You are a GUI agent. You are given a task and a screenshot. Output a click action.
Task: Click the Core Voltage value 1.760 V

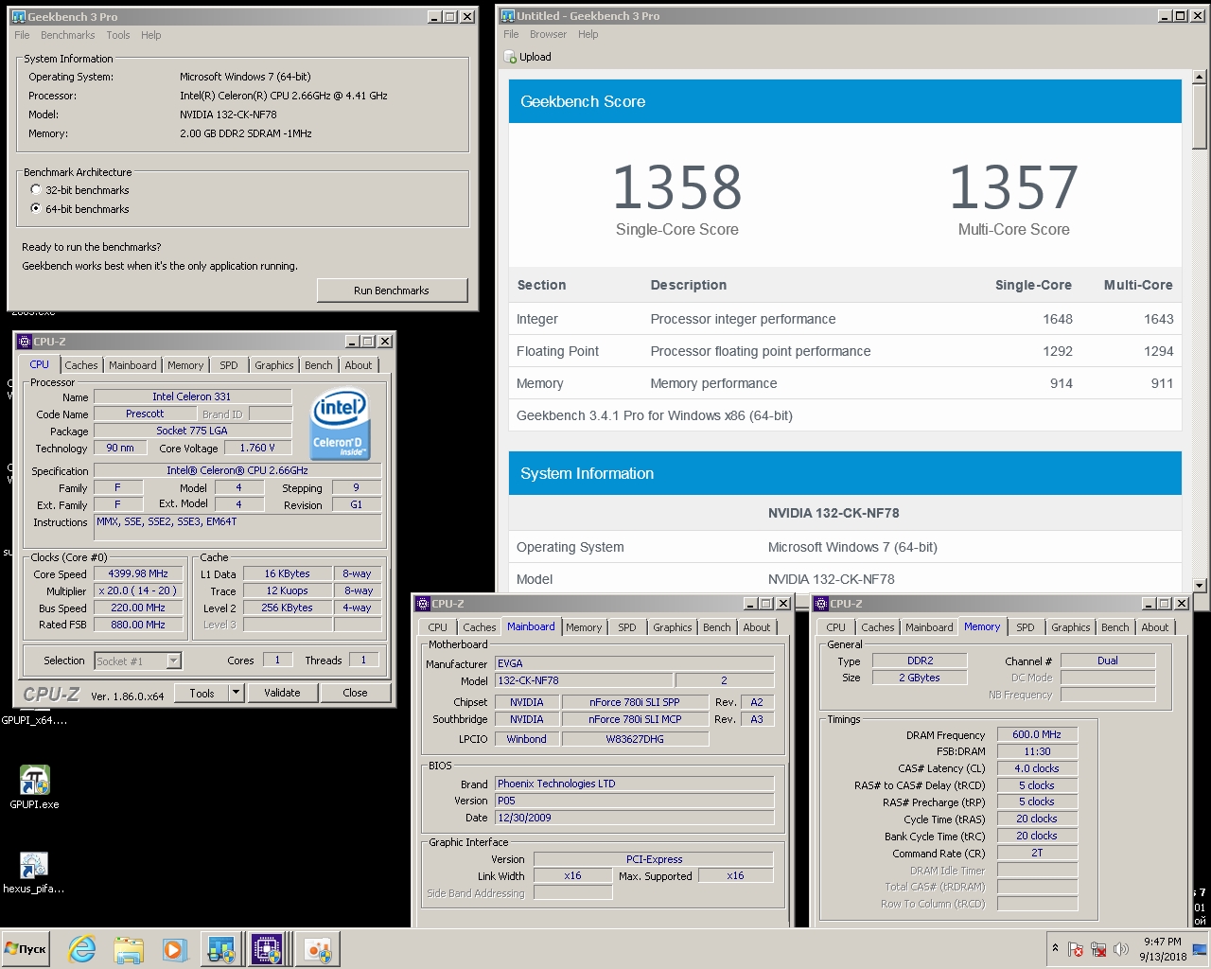point(257,448)
